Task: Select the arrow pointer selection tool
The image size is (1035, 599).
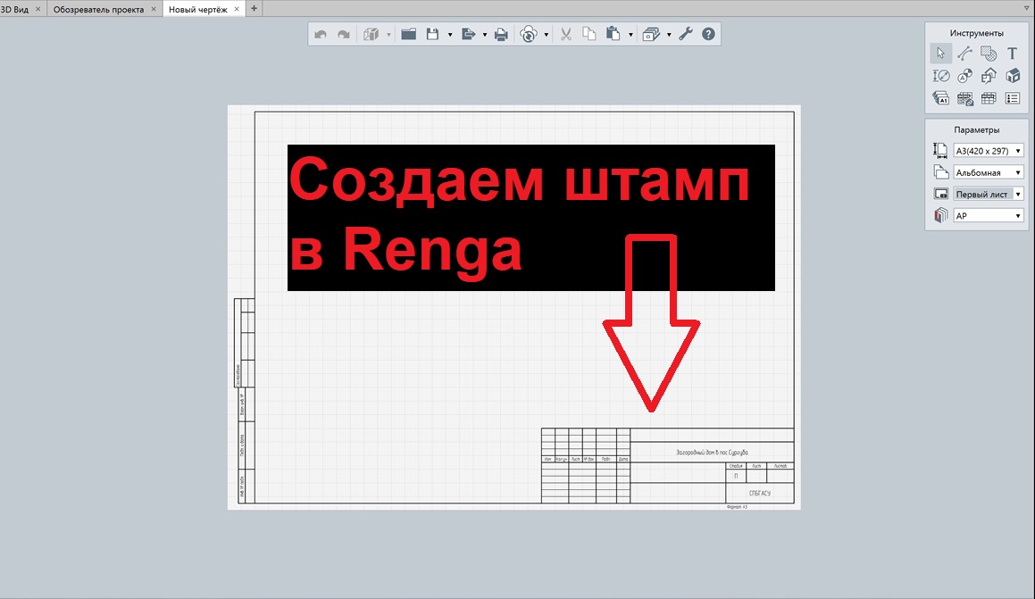Action: coord(940,54)
